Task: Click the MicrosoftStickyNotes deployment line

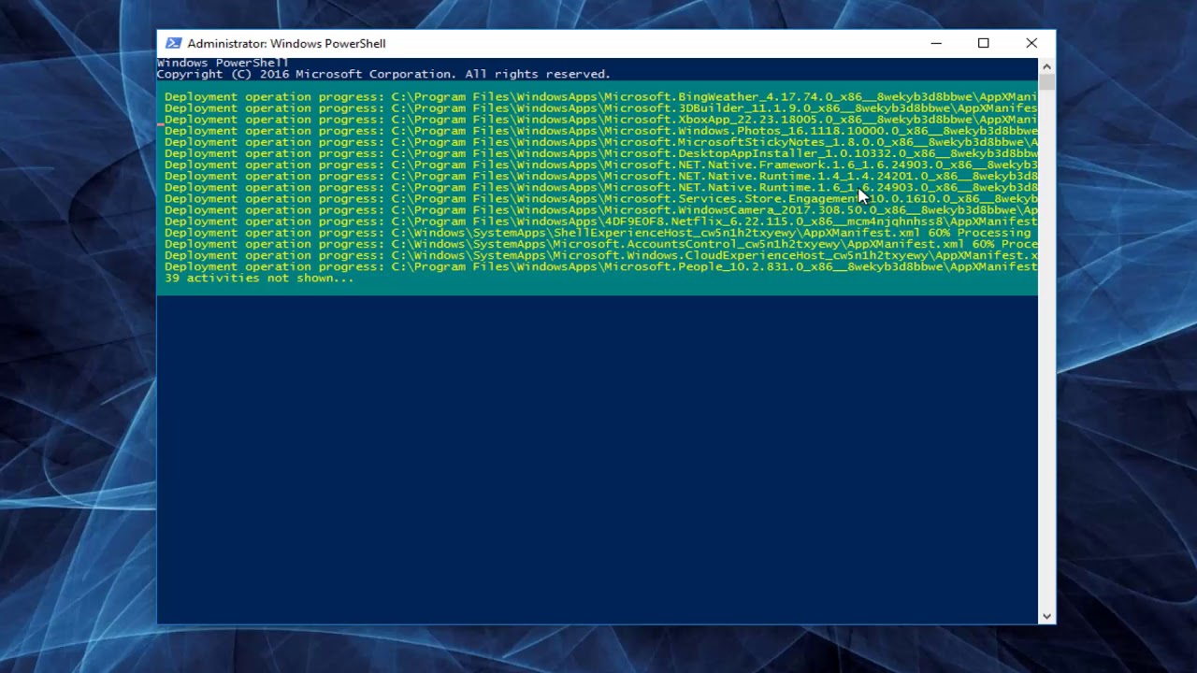Action: 600,142
